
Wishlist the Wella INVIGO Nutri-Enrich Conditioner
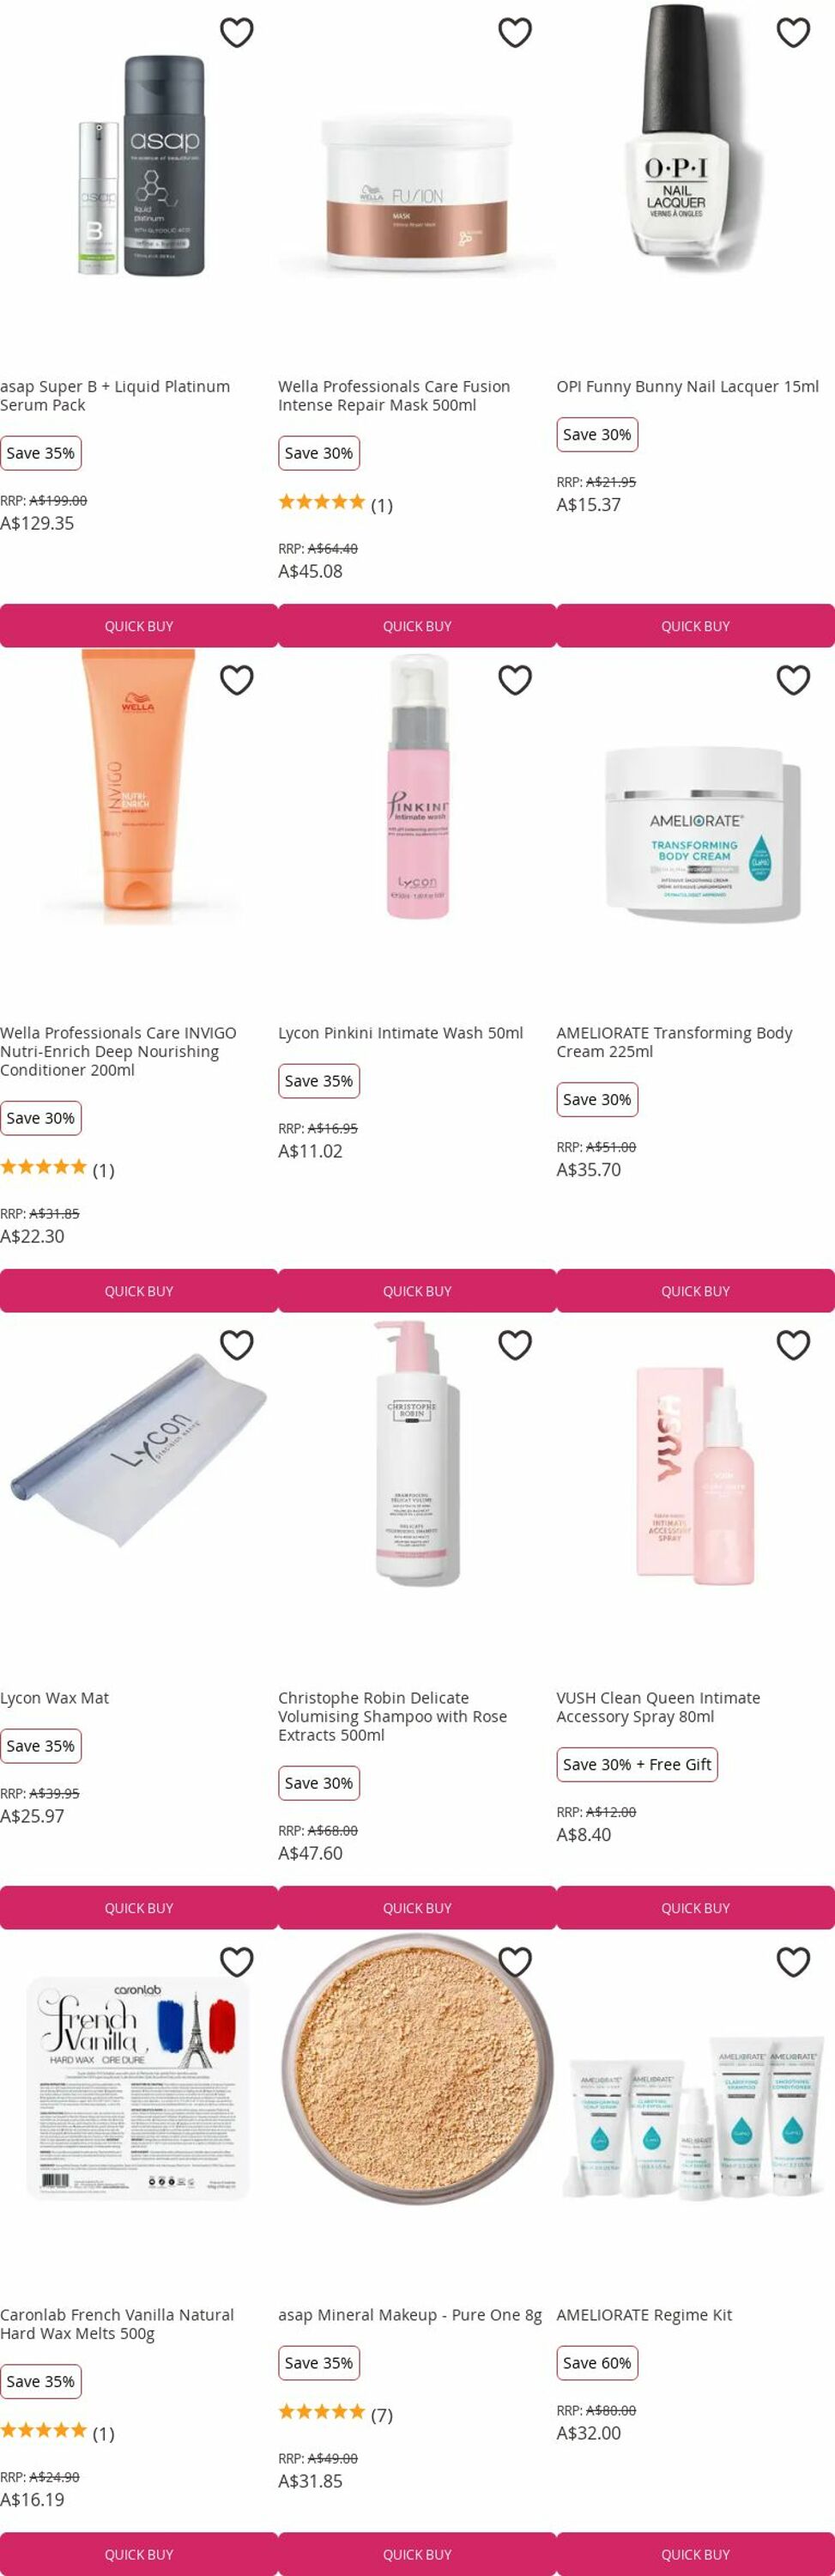[x=237, y=680]
